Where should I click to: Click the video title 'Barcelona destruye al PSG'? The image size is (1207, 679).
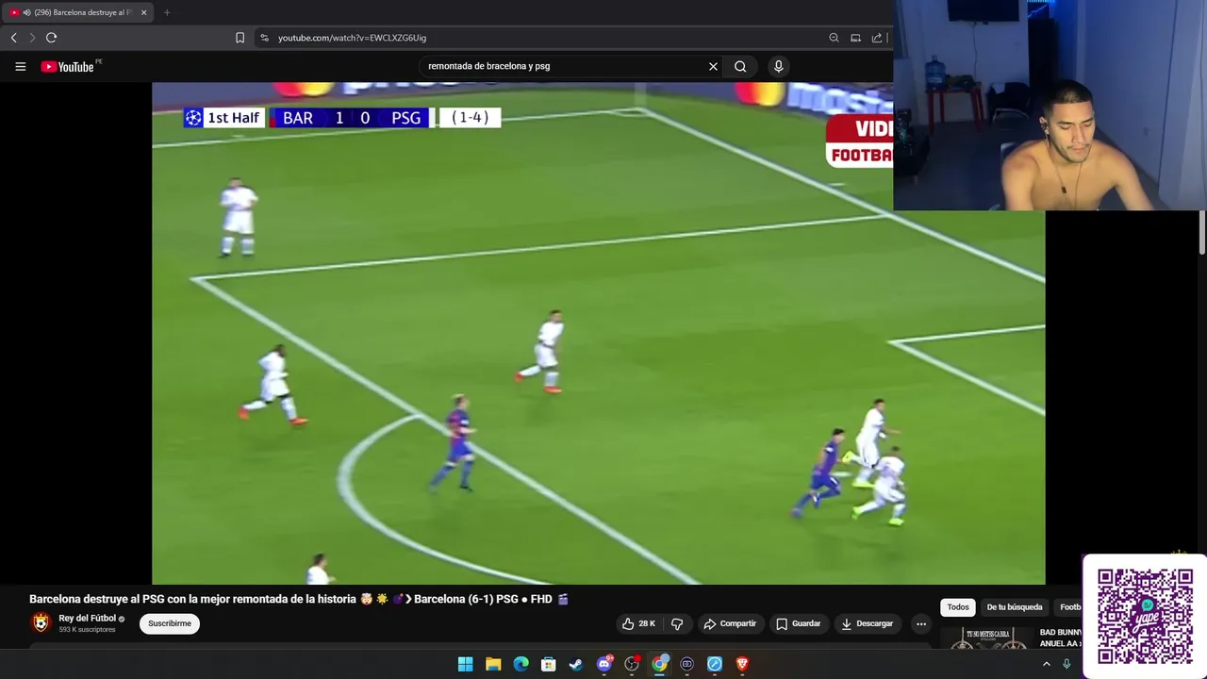tap(299, 599)
